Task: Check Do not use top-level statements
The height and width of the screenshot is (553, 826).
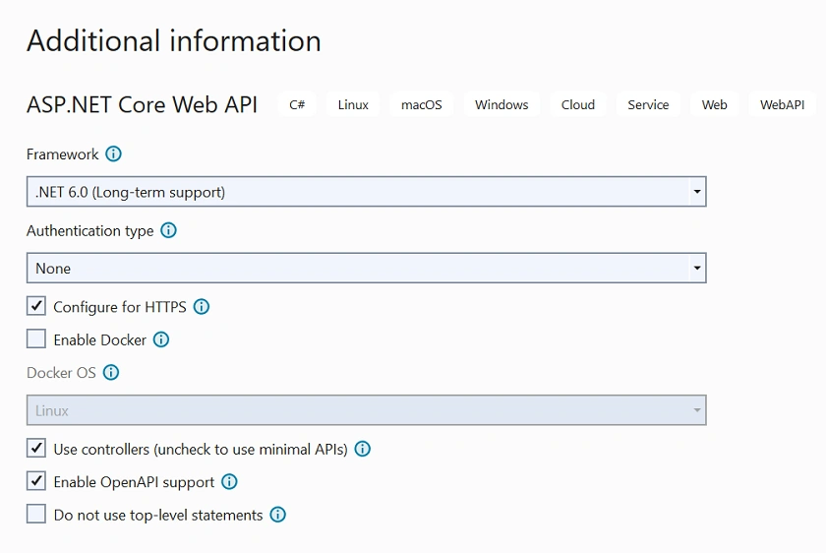Action: pos(36,514)
